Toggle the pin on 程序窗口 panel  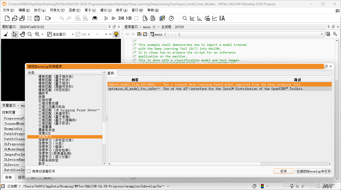click(x=329, y=27)
